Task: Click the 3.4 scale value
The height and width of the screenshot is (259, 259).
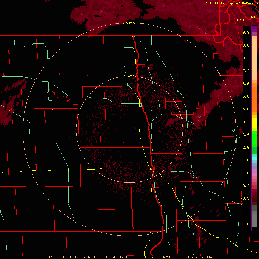Action: pos(246,135)
